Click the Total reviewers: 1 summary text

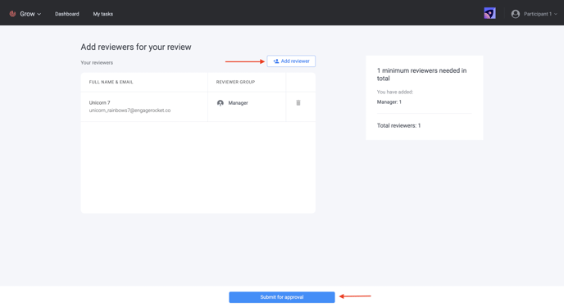pyautogui.click(x=398, y=126)
